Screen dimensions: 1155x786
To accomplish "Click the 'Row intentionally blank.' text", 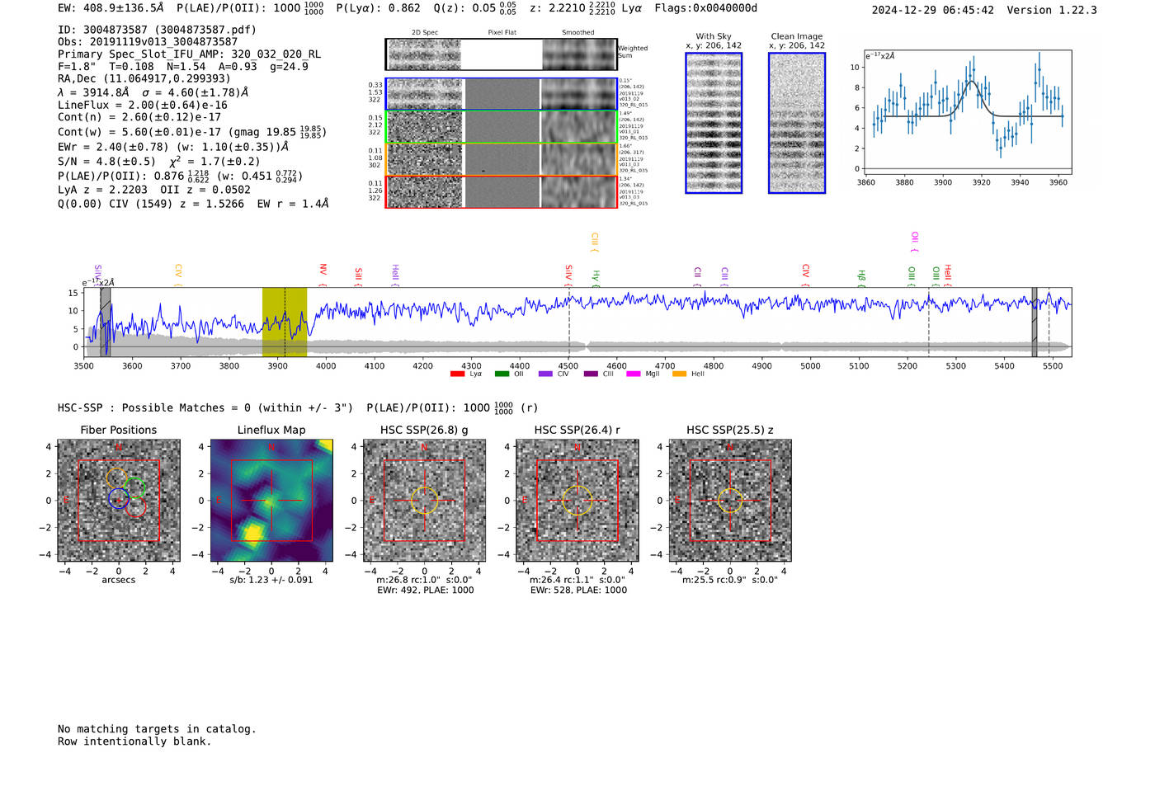I will point(134,741).
